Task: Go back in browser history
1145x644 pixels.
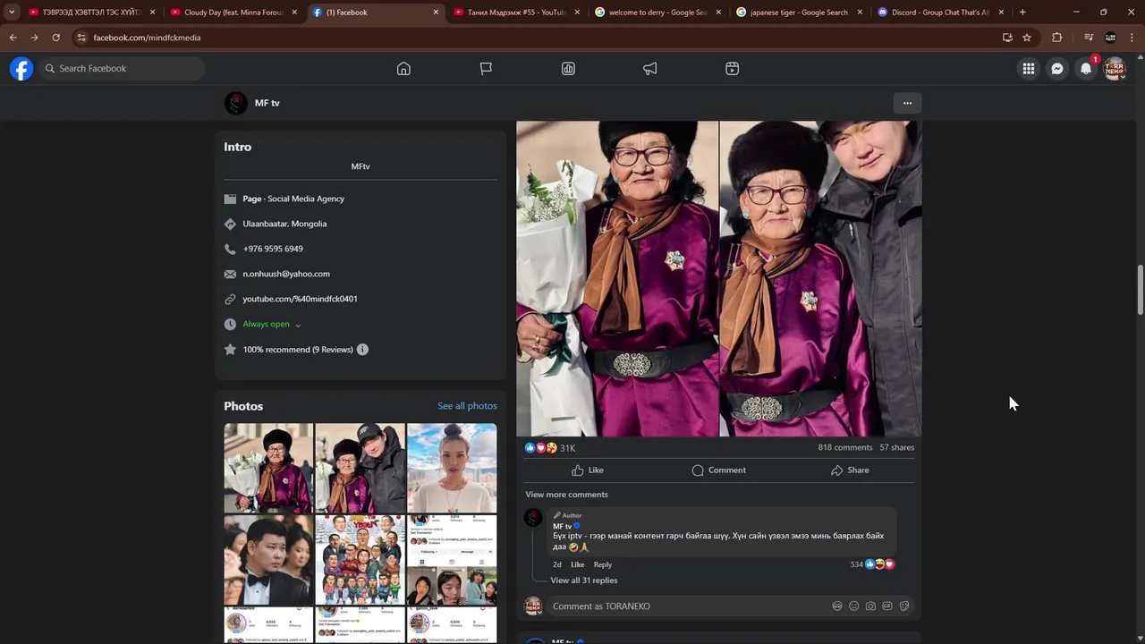Action: coord(13,38)
